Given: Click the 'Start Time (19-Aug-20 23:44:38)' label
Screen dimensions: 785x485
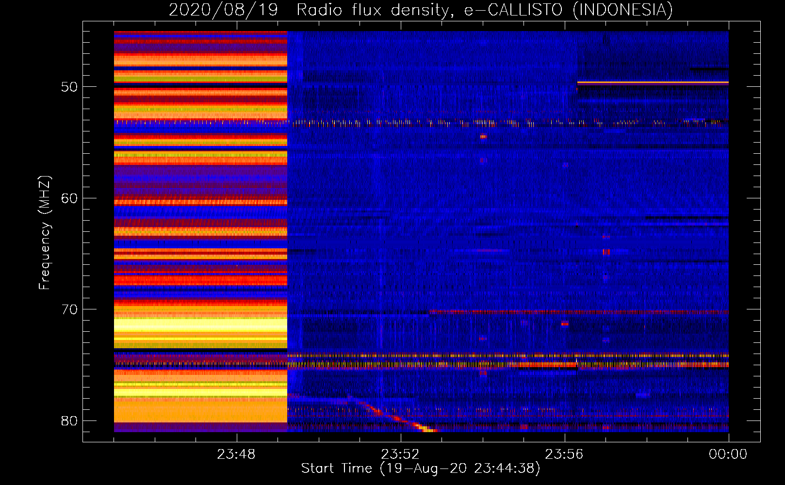Looking at the screenshot, I should coord(421,469).
